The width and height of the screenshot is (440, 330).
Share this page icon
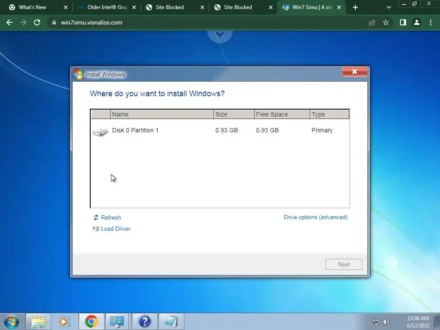coord(372,22)
